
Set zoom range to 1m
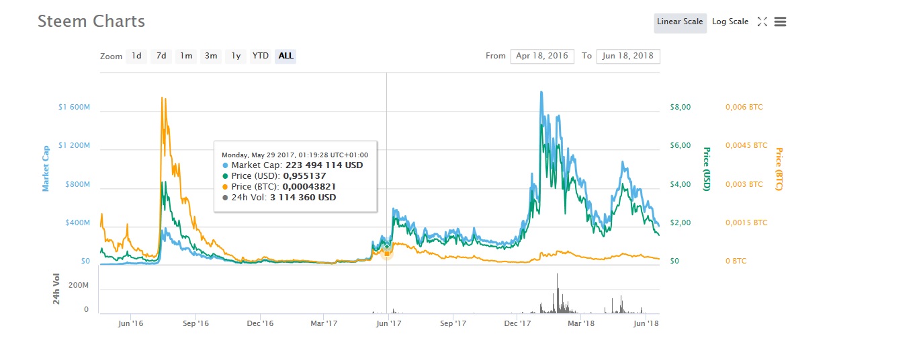coord(186,56)
